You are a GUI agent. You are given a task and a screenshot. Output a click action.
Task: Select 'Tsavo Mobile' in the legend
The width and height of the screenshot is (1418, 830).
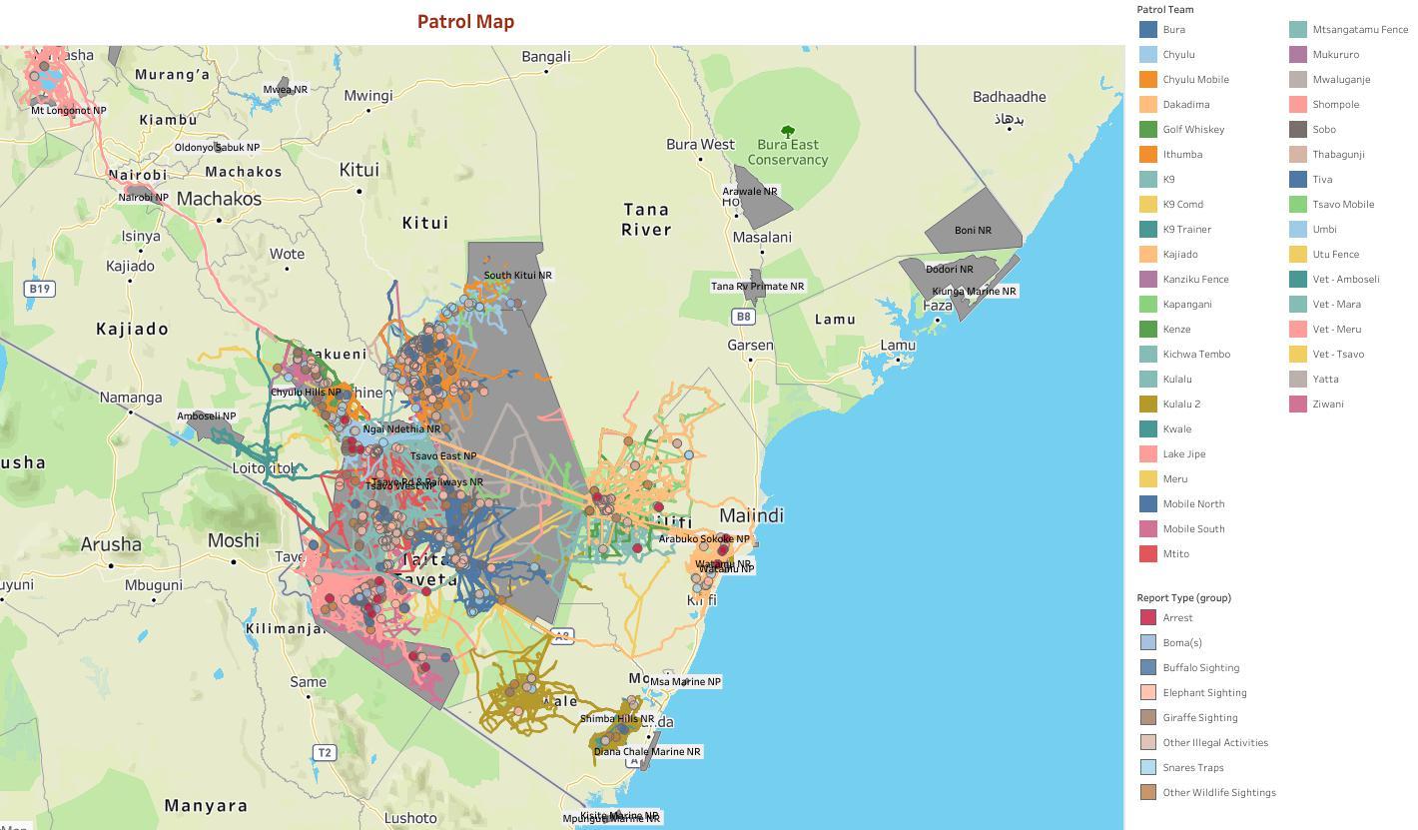[x=1343, y=205]
